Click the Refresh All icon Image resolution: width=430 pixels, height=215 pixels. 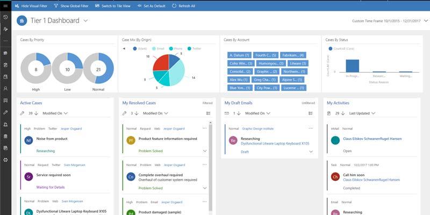pyautogui.click(x=174, y=5)
